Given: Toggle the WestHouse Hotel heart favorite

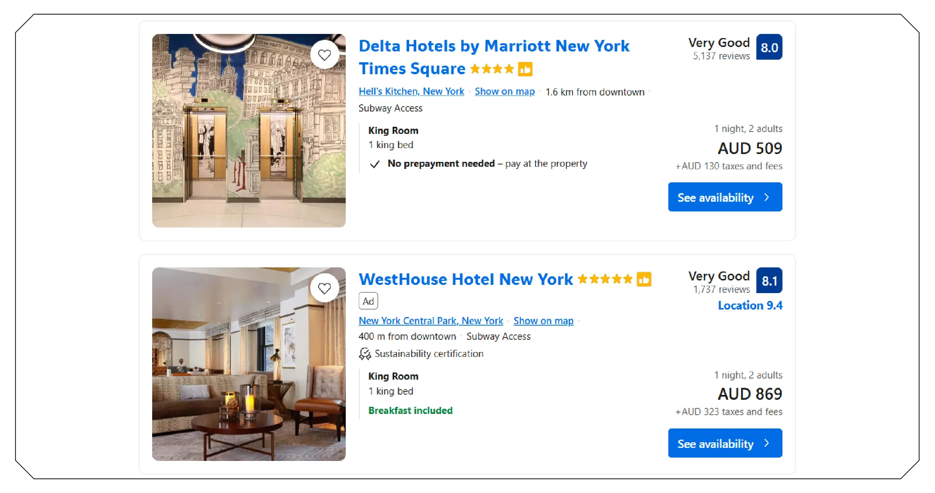Looking at the screenshot, I should point(324,288).
